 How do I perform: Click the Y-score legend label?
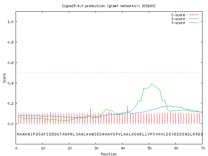pyautogui.click(x=178, y=23)
